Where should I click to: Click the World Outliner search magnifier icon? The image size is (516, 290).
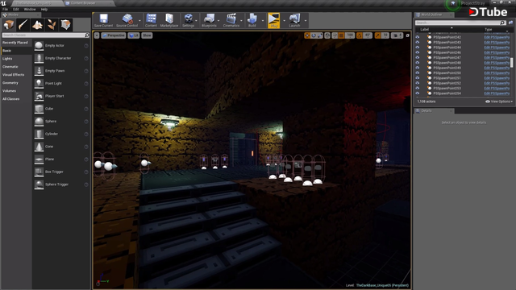pyautogui.click(x=502, y=23)
